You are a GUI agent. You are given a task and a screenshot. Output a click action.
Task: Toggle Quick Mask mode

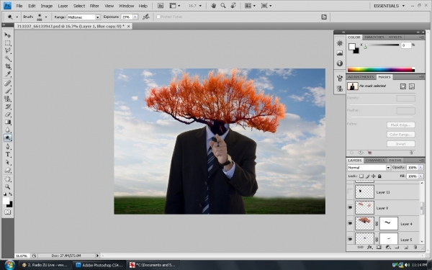(x=7, y=212)
